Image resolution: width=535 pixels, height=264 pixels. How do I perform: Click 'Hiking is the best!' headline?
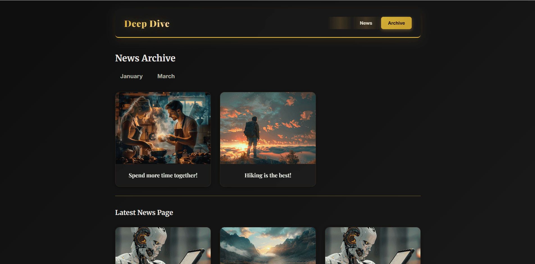click(268, 175)
